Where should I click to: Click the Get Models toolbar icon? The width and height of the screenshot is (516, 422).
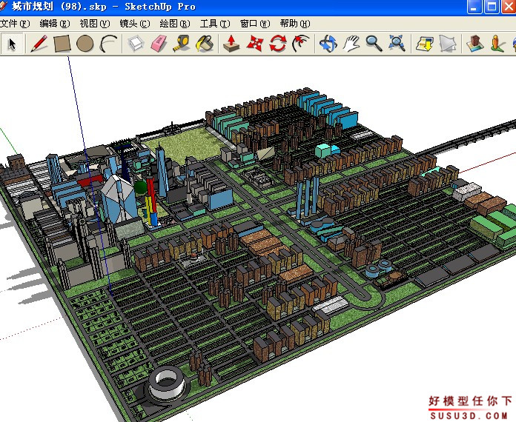[x=475, y=44]
